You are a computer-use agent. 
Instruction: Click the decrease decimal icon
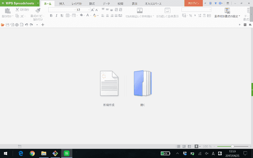tap(204, 15)
